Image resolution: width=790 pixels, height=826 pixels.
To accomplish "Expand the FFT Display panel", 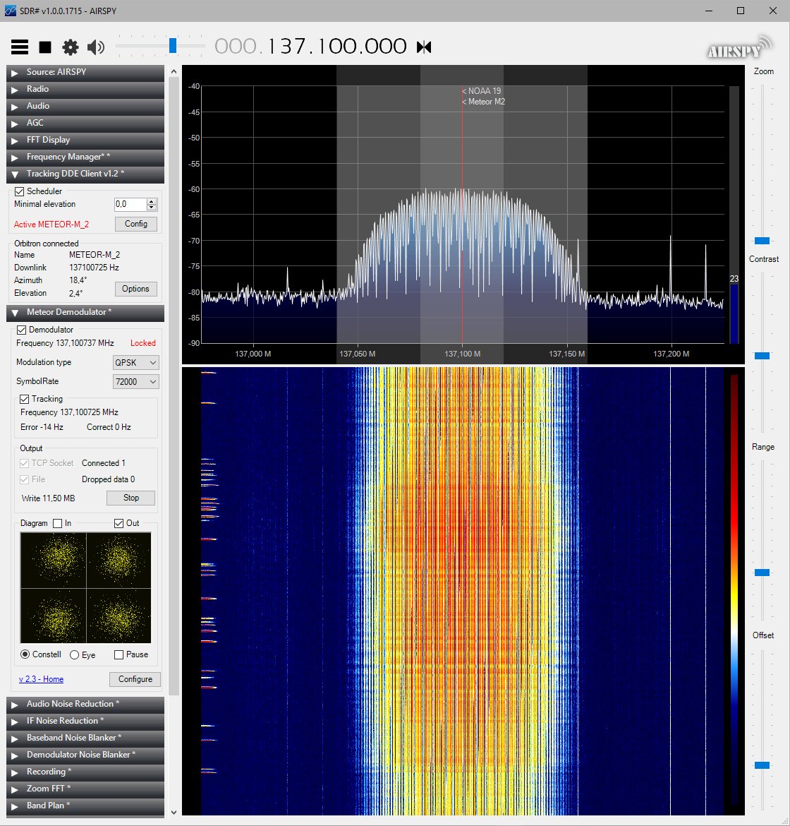I will click(85, 140).
